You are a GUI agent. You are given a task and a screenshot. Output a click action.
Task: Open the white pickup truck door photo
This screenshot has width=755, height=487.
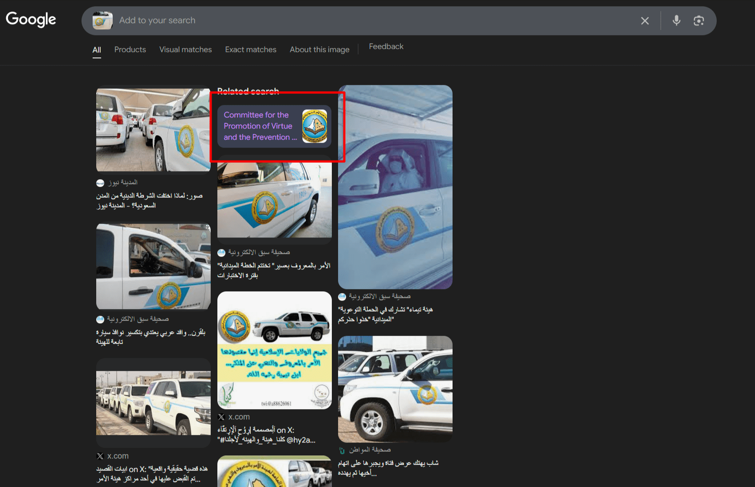click(x=153, y=266)
